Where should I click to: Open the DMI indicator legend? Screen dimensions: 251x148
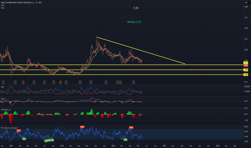tap(3, 87)
